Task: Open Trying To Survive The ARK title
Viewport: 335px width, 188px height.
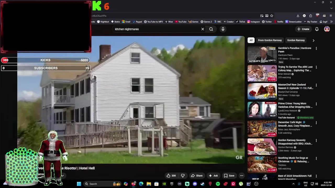Action: tap(295, 69)
